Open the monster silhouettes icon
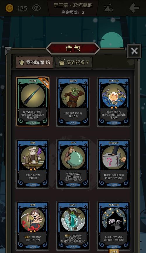Screen dimensions: 146x253 (108, 8)
